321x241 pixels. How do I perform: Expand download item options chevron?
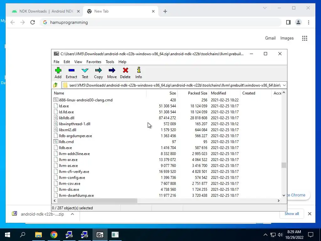(72, 214)
